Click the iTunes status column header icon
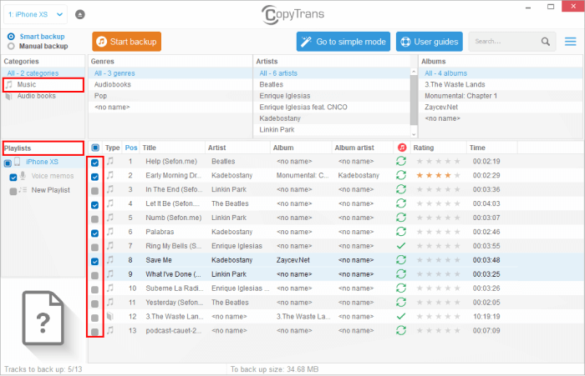The height and width of the screenshot is (376, 585). (401, 148)
